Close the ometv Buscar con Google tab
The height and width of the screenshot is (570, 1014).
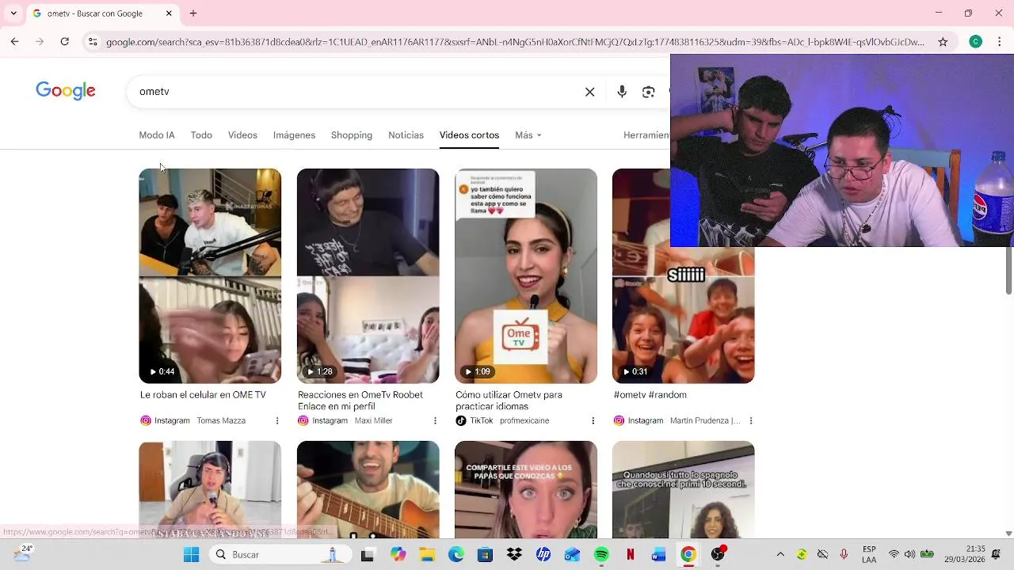click(x=169, y=13)
